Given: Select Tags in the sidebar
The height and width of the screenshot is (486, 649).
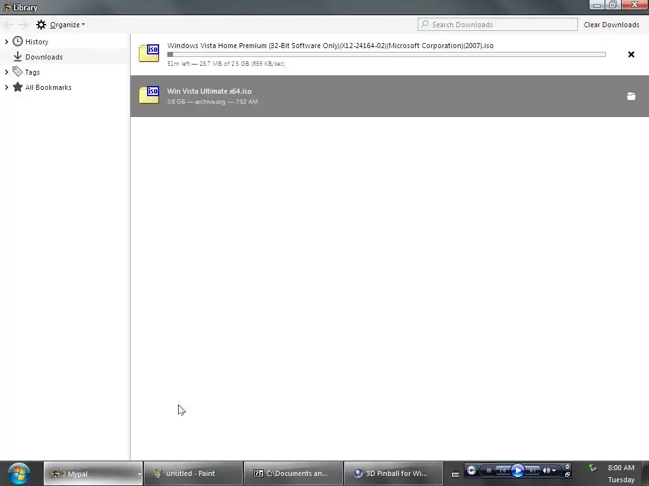Looking at the screenshot, I should (32, 72).
